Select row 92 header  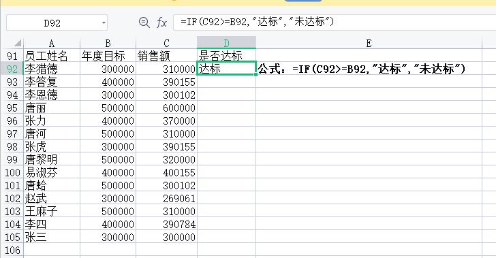tap(12, 69)
